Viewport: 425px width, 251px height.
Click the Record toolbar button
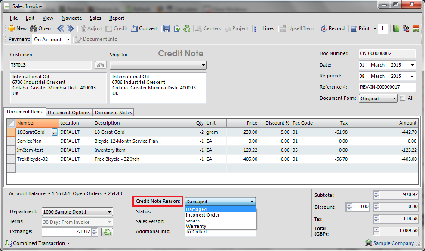(x=333, y=28)
